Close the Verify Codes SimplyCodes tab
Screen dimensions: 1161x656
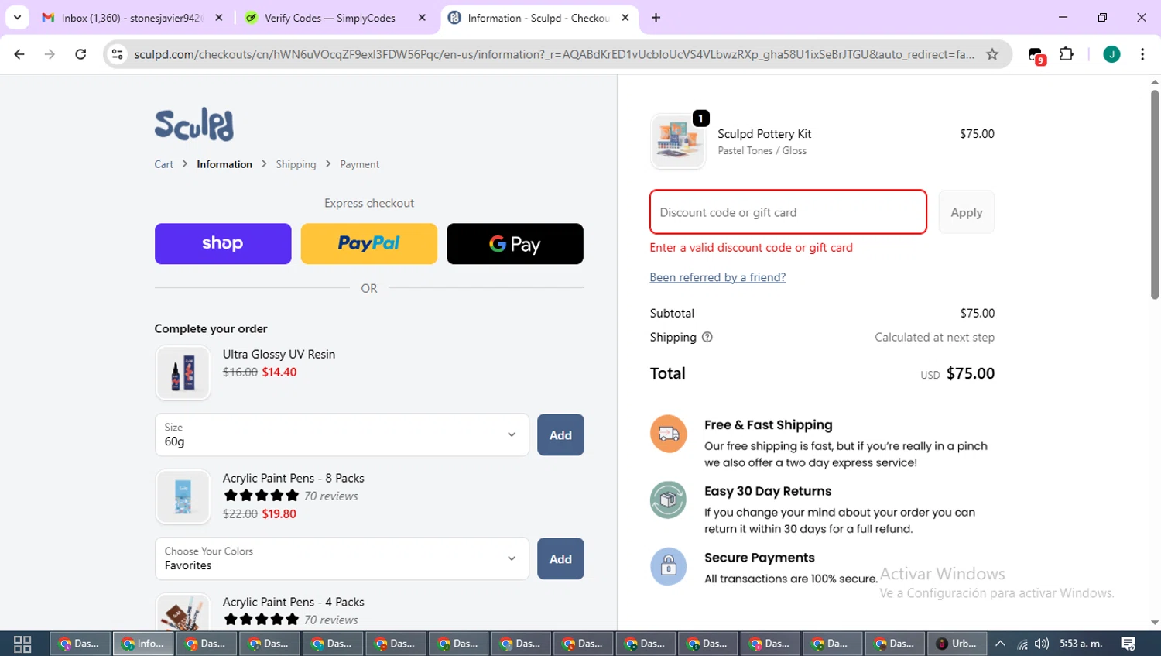tap(422, 18)
